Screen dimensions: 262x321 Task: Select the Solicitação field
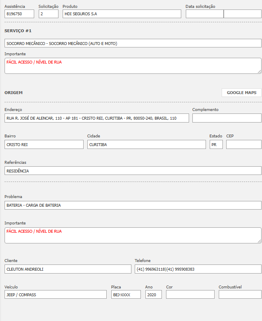point(49,14)
